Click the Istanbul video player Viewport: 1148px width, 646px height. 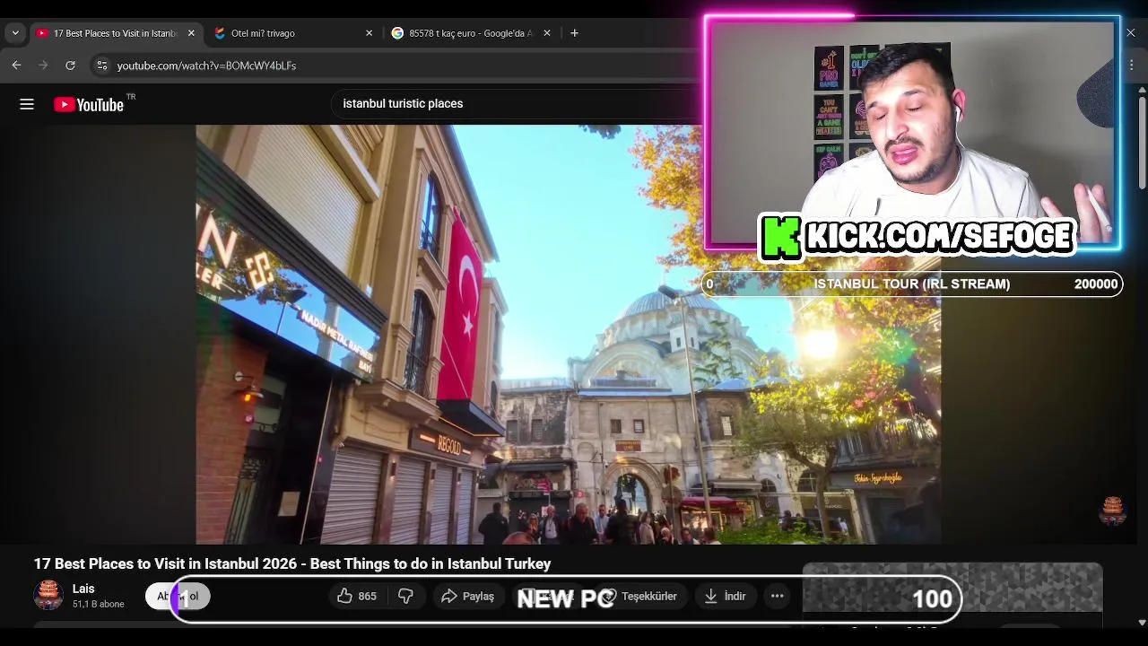[569, 335]
